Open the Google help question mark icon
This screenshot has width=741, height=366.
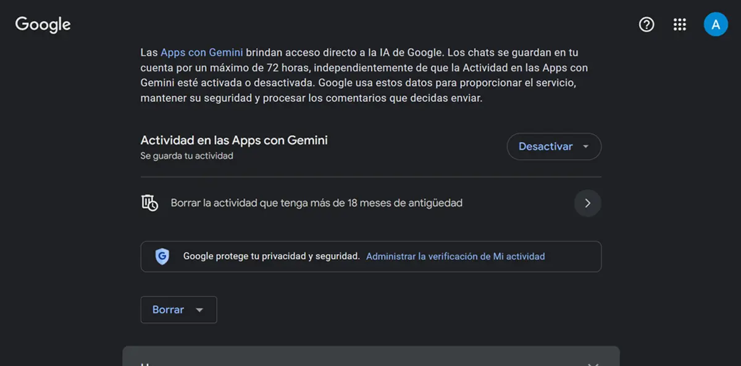pyautogui.click(x=647, y=25)
